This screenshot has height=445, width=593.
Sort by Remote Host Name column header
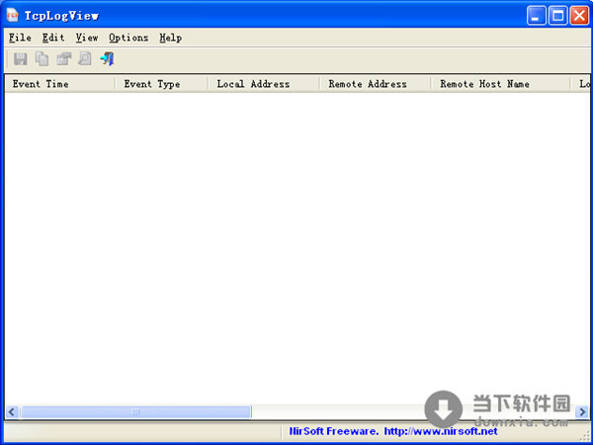pos(501,84)
